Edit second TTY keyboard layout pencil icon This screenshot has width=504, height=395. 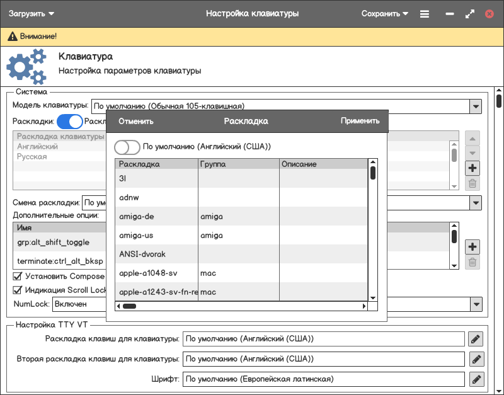click(x=476, y=359)
